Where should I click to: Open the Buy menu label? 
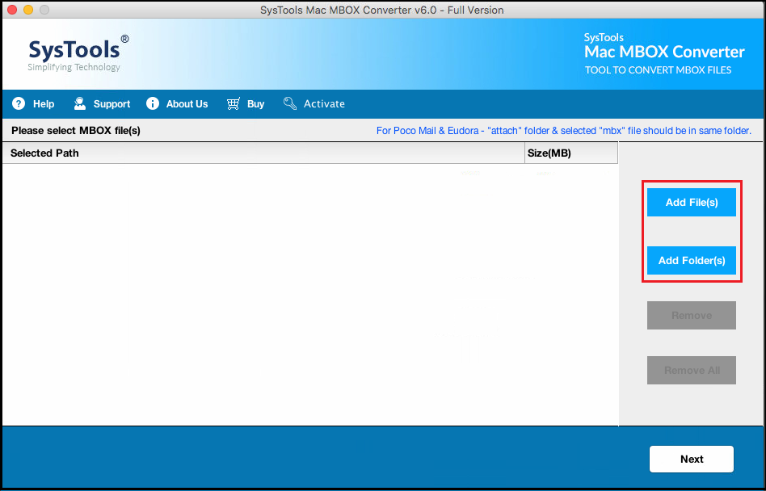pyautogui.click(x=255, y=104)
